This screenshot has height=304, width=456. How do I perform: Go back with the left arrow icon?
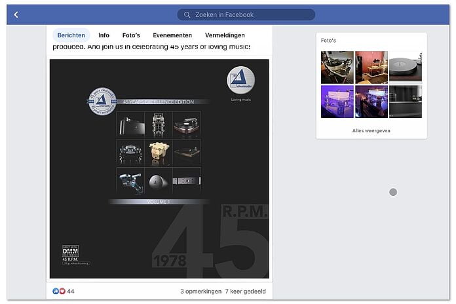click(16, 14)
